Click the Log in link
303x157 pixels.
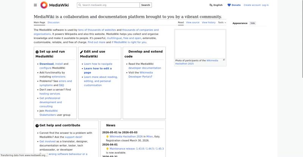(x=265, y=5)
